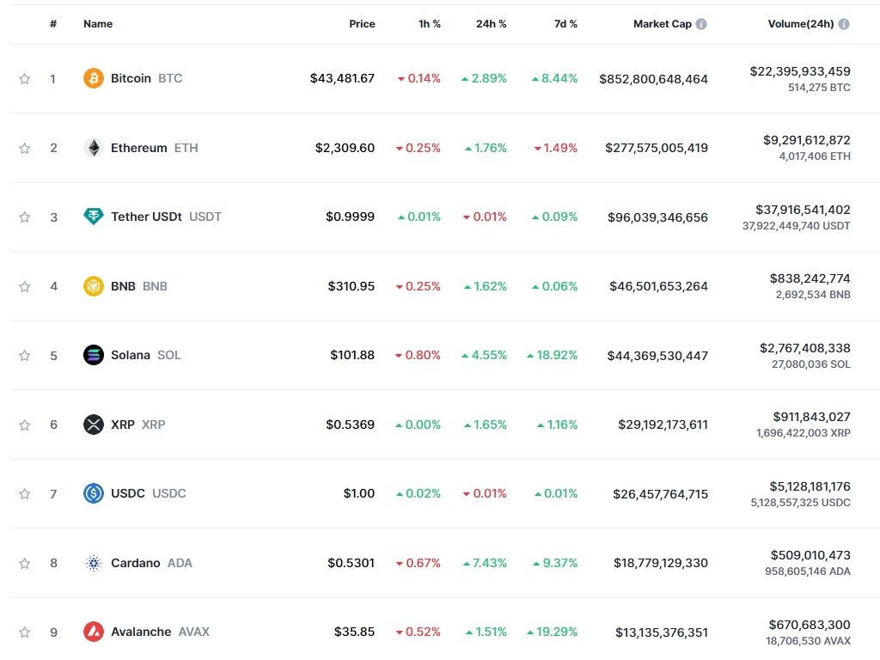The height and width of the screenshot is (660, 880).
Task: Click the Ethereum diamond logo icon
Action: point(93,148)
